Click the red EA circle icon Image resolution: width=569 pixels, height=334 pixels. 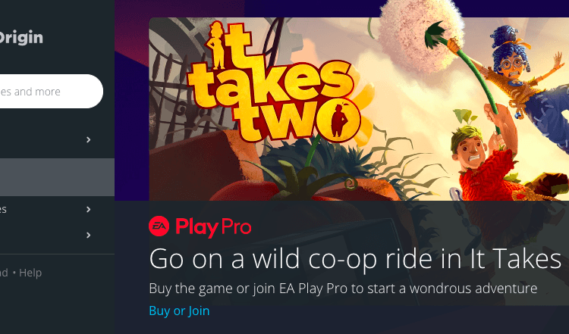point(159,226)
